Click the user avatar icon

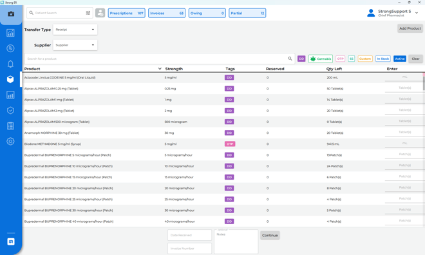tap(371, 13)
